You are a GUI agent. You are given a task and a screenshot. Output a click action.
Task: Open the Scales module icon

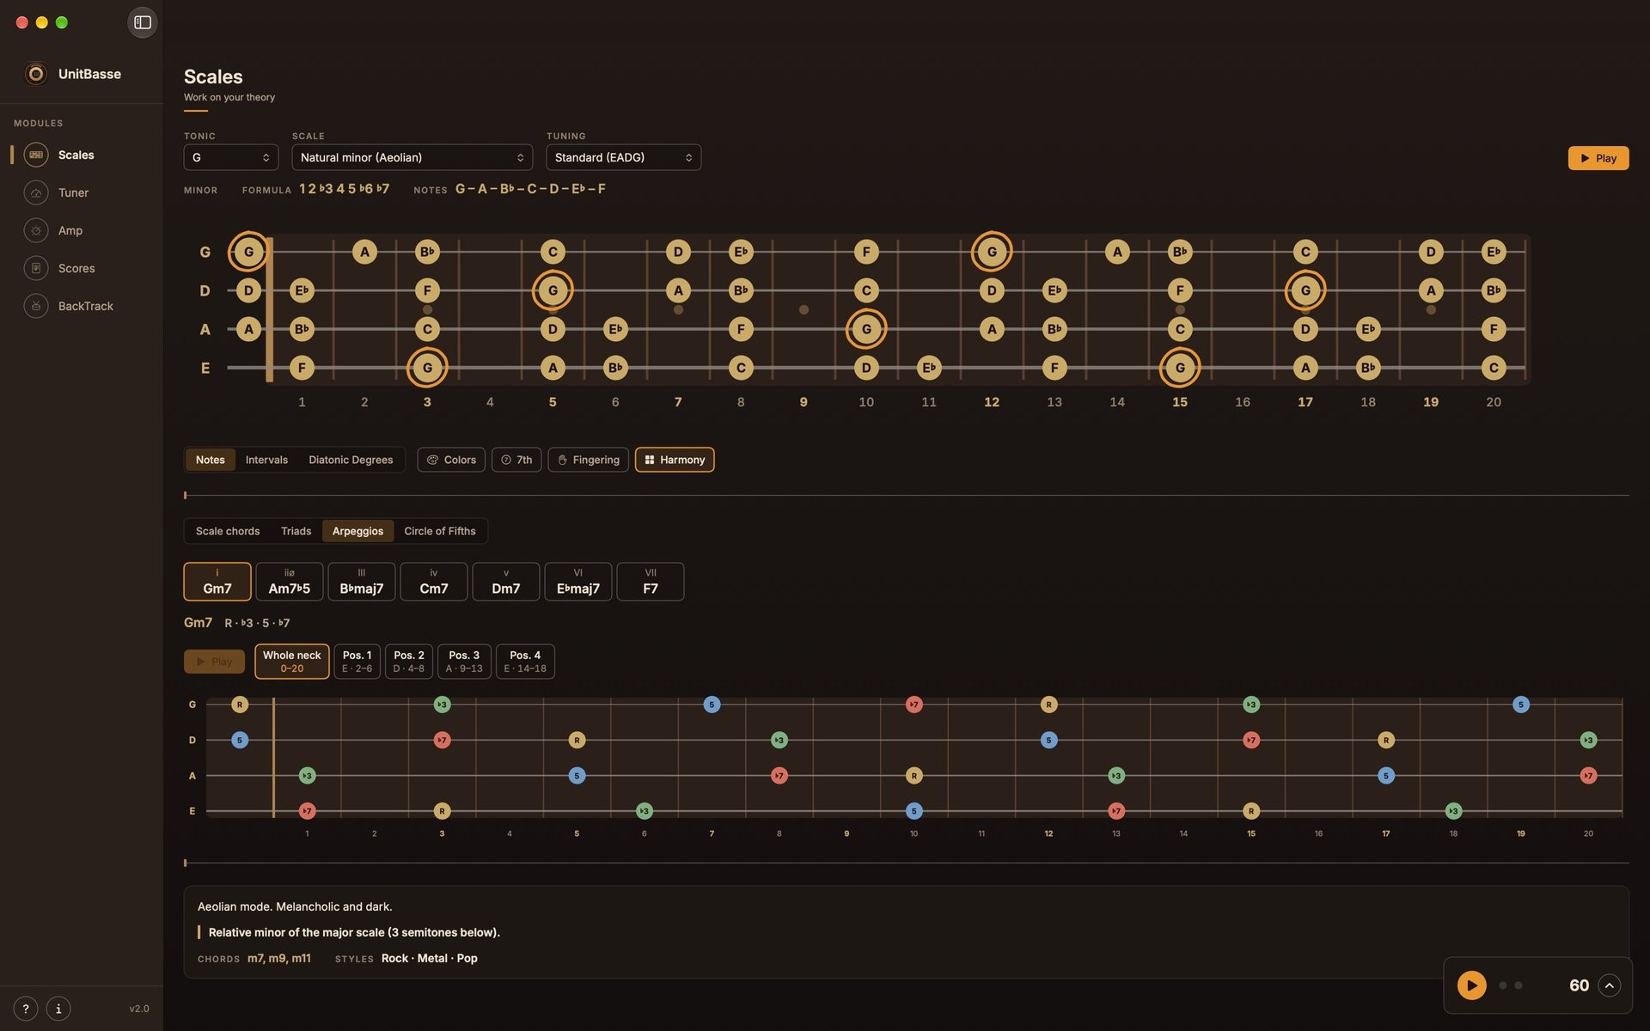click(36, 155)
